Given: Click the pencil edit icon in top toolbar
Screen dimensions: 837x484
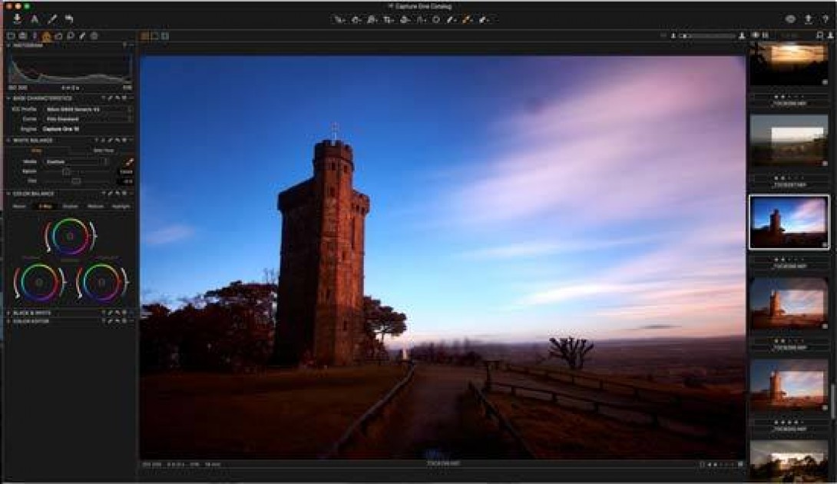Looking at the screenshot, I should click(51, 19).
